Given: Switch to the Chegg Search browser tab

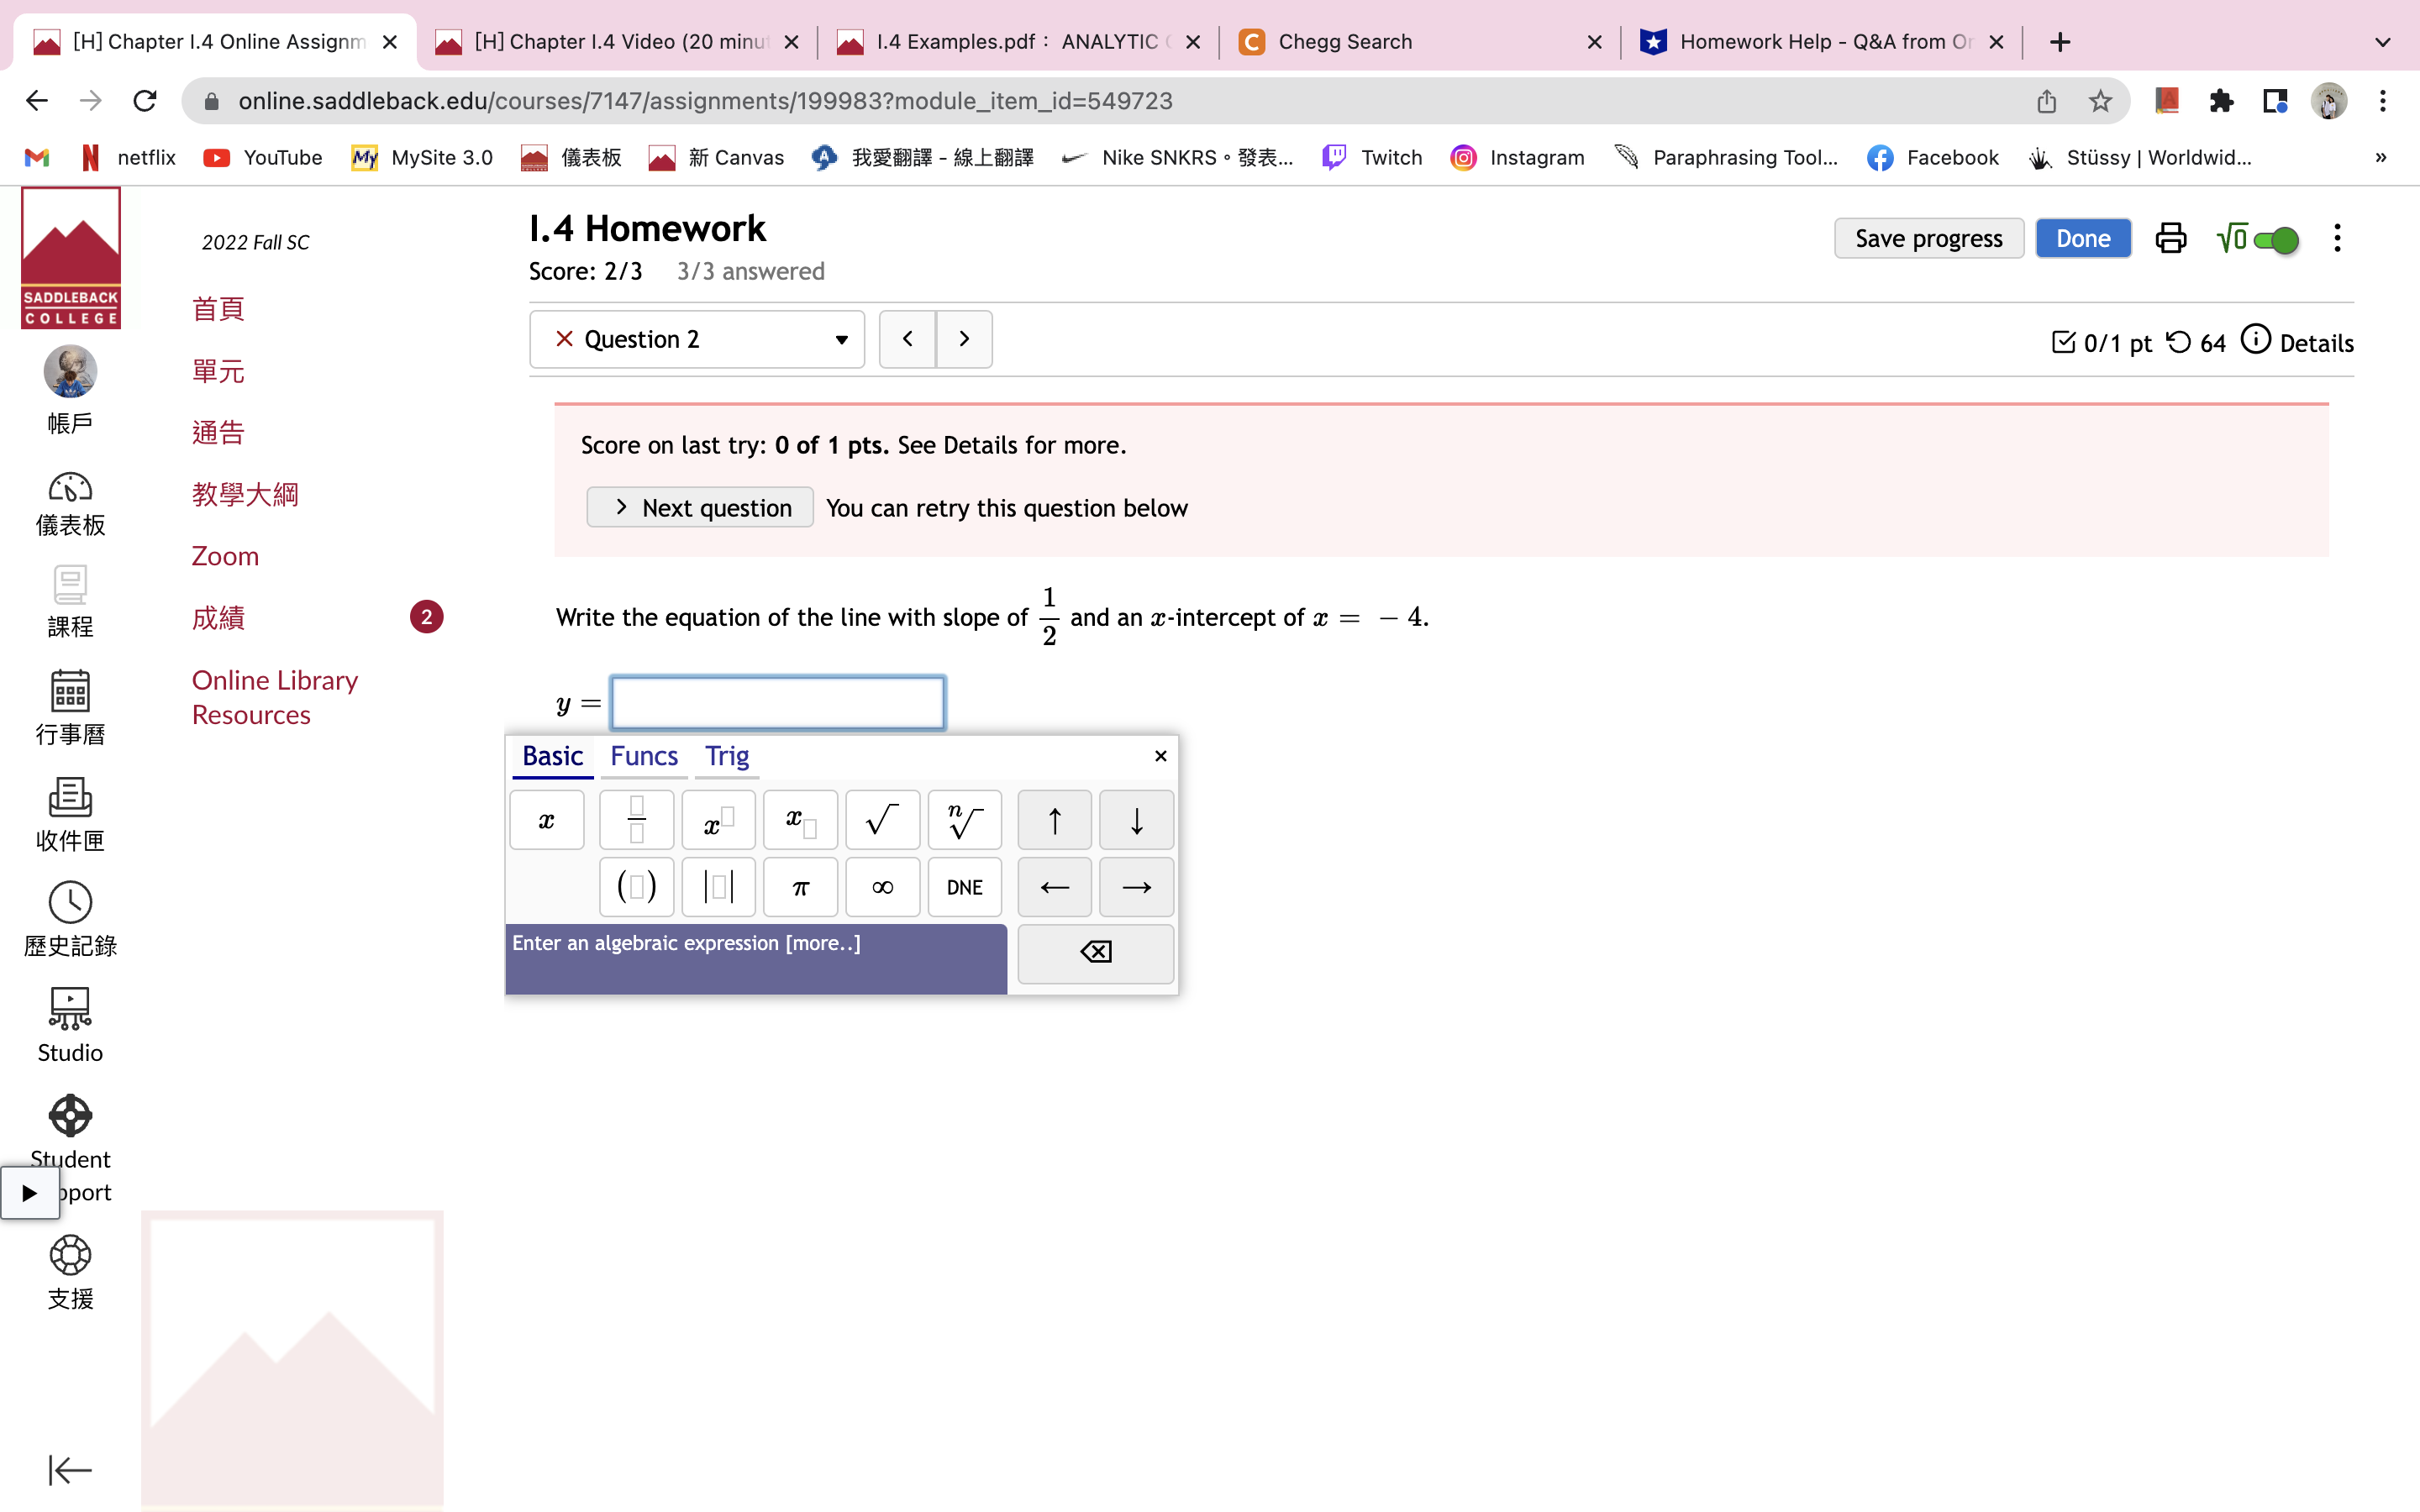Looking at the screenshot, I should pyautogui.click(x=1346, y=41).
